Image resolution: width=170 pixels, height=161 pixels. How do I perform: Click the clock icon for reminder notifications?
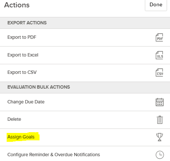tap(160, 155)
